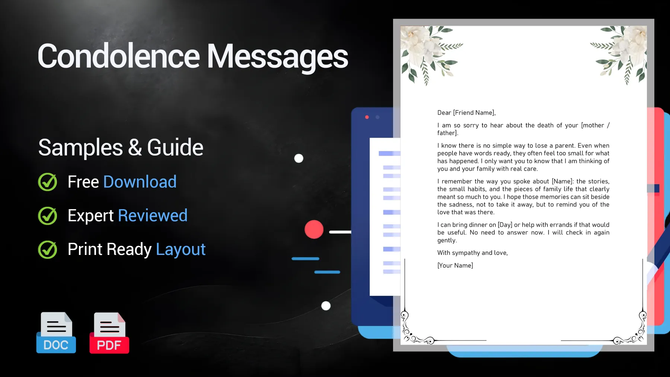Click "With sympathy and love," closing line
Image resolution: width=670 pixels, height=377 pixels.
click(472, 253)
